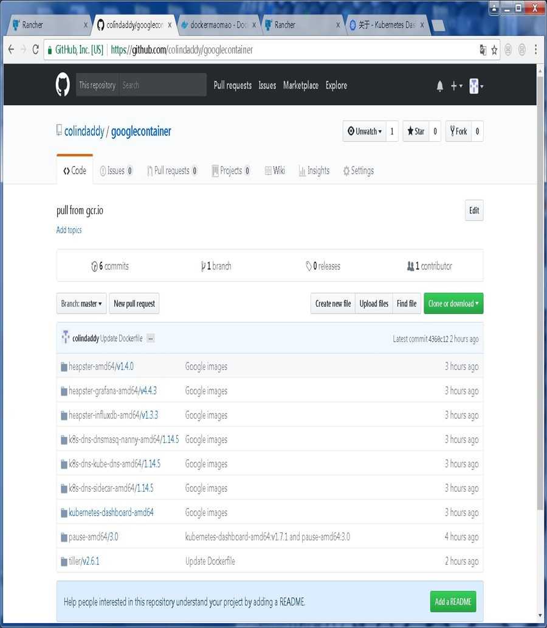Open the This repository search scope
Viewport: 547px width, 628px height.
[x=97, y=85]
